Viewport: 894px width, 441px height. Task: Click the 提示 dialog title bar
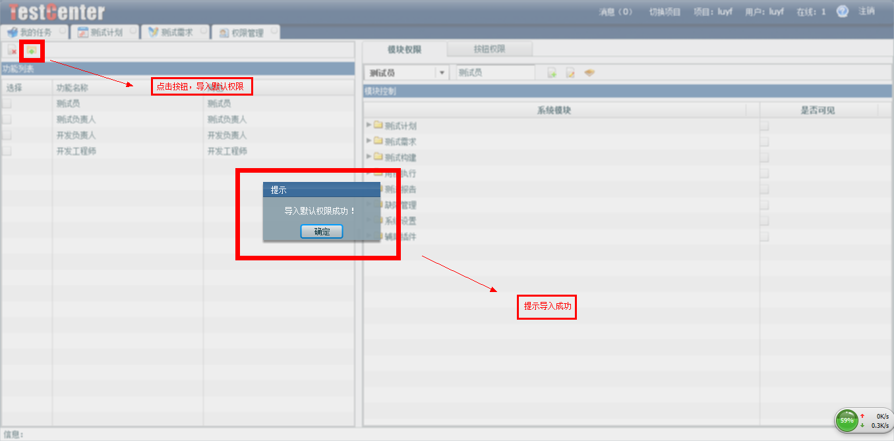coord(322,190)
